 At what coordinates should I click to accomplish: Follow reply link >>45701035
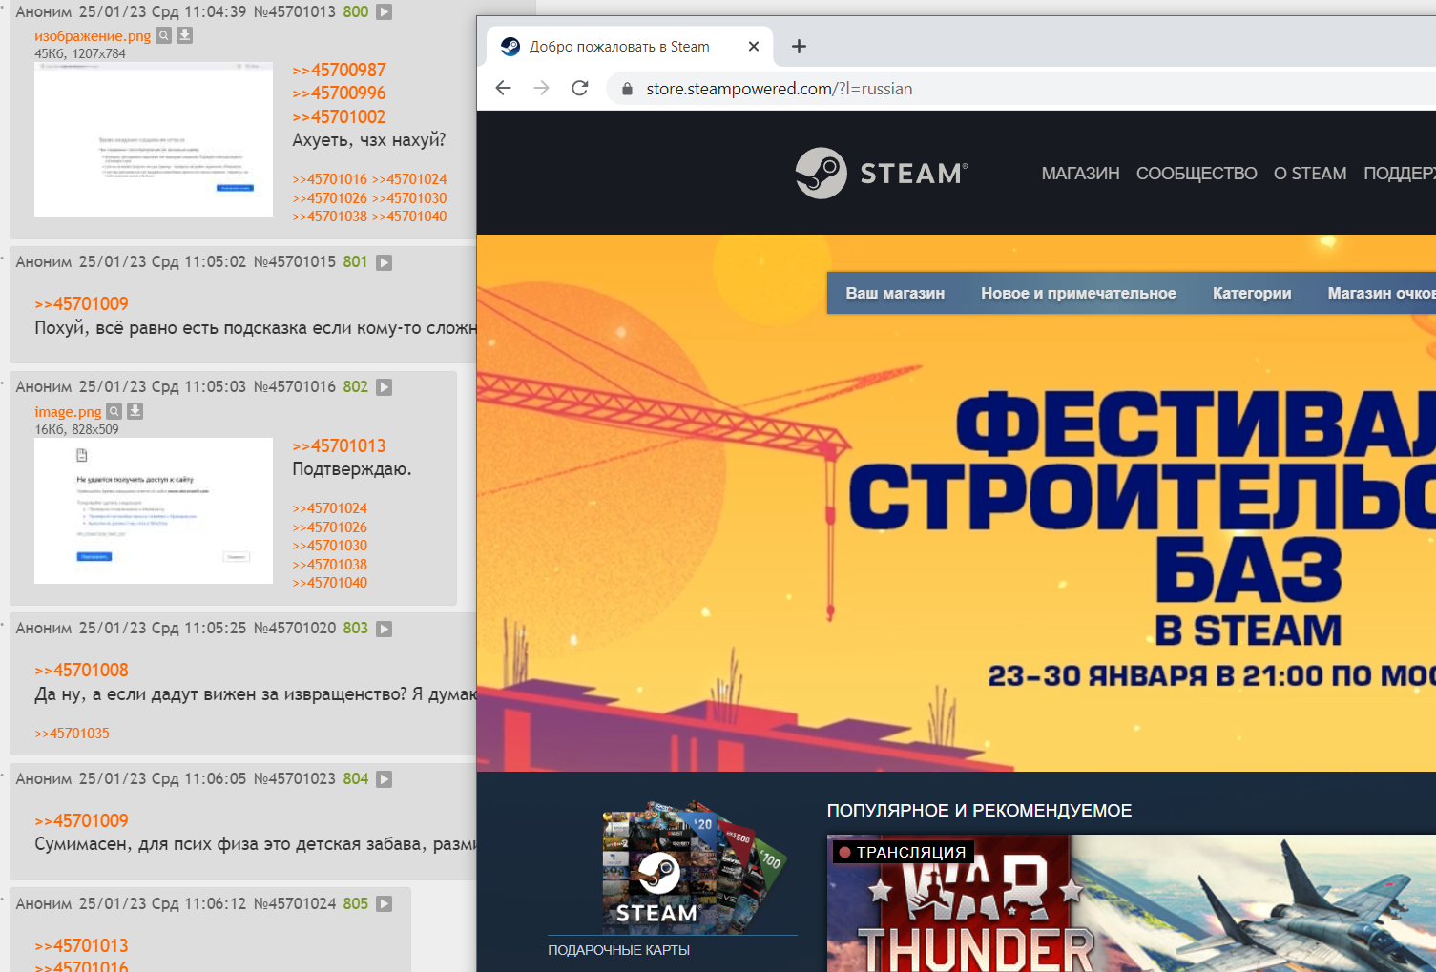[x=72, y=734]
